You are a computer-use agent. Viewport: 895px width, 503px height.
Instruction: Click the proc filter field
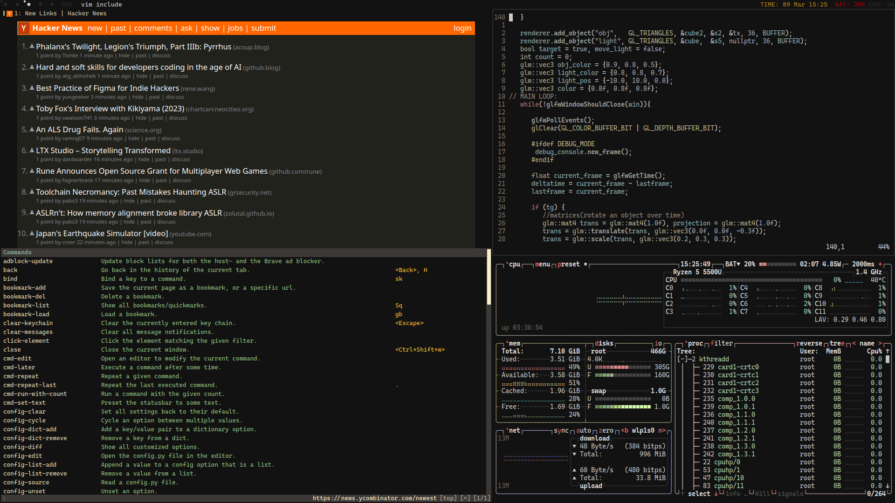coord(722,343)
